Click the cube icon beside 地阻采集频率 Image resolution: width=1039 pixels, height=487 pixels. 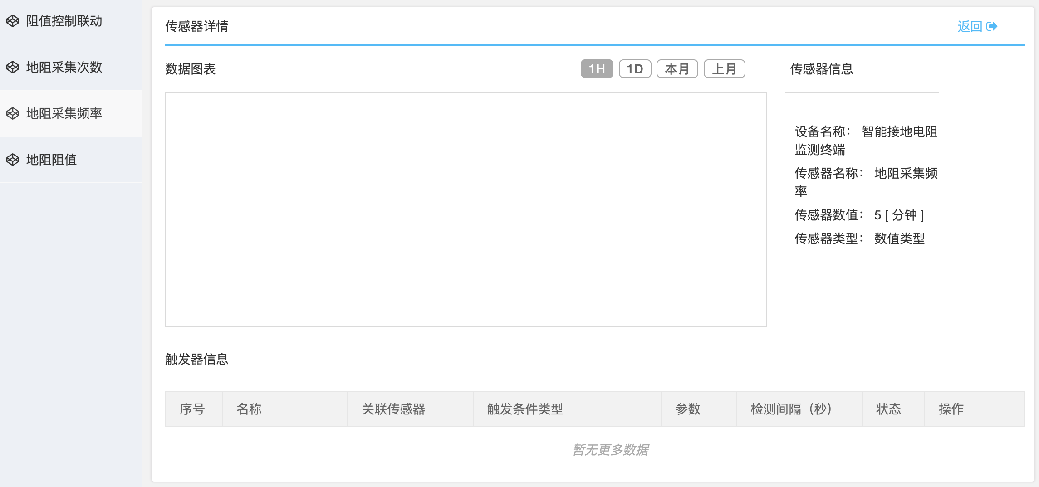(12, 114)
